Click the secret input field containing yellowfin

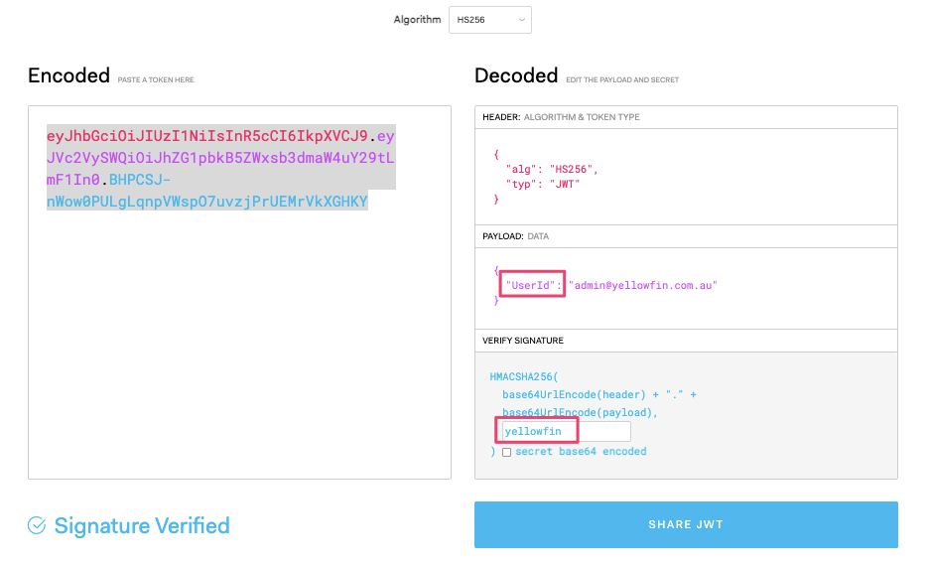(x=567, y=431)
